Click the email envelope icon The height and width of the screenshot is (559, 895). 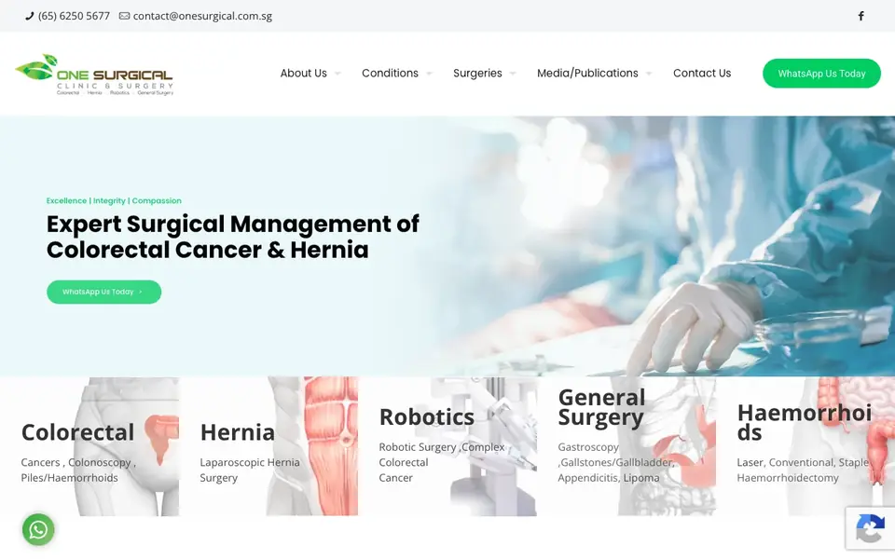click(124, 16)
